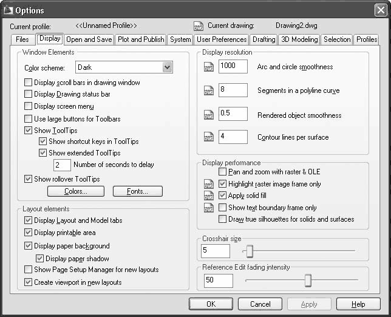Click the DWG icon next to Contour lines per surface

coord(209,138)
